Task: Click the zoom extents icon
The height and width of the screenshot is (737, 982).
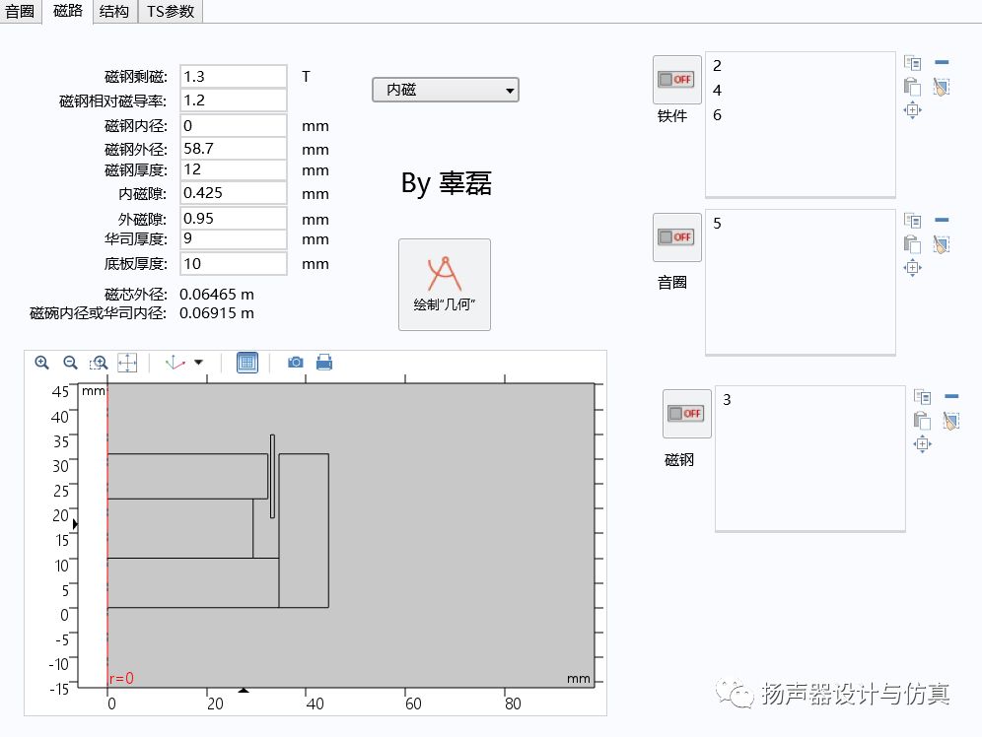Action: click(127, 363)
